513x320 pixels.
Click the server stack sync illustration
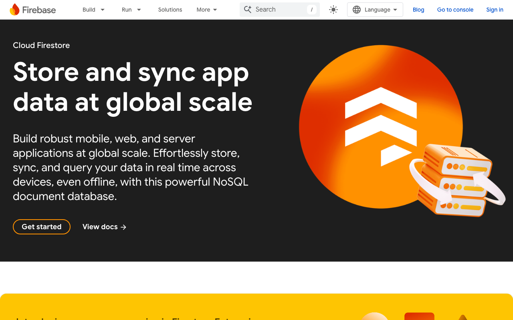457,180
